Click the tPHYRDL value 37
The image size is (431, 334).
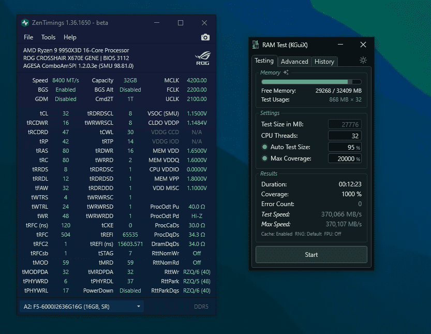tap(130, 281)
